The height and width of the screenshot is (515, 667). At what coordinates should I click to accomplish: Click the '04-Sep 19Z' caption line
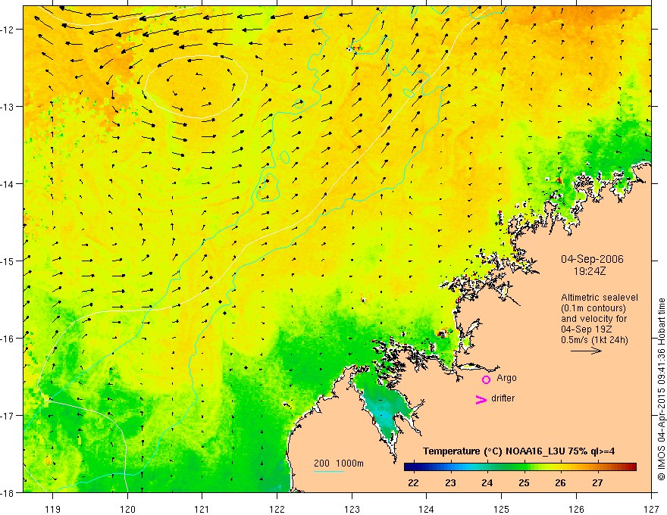586,329
